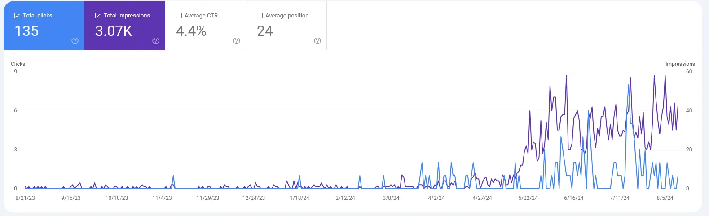709x216 pixels.
Task: Click the Clicks axis title
Action: (18, 64)
